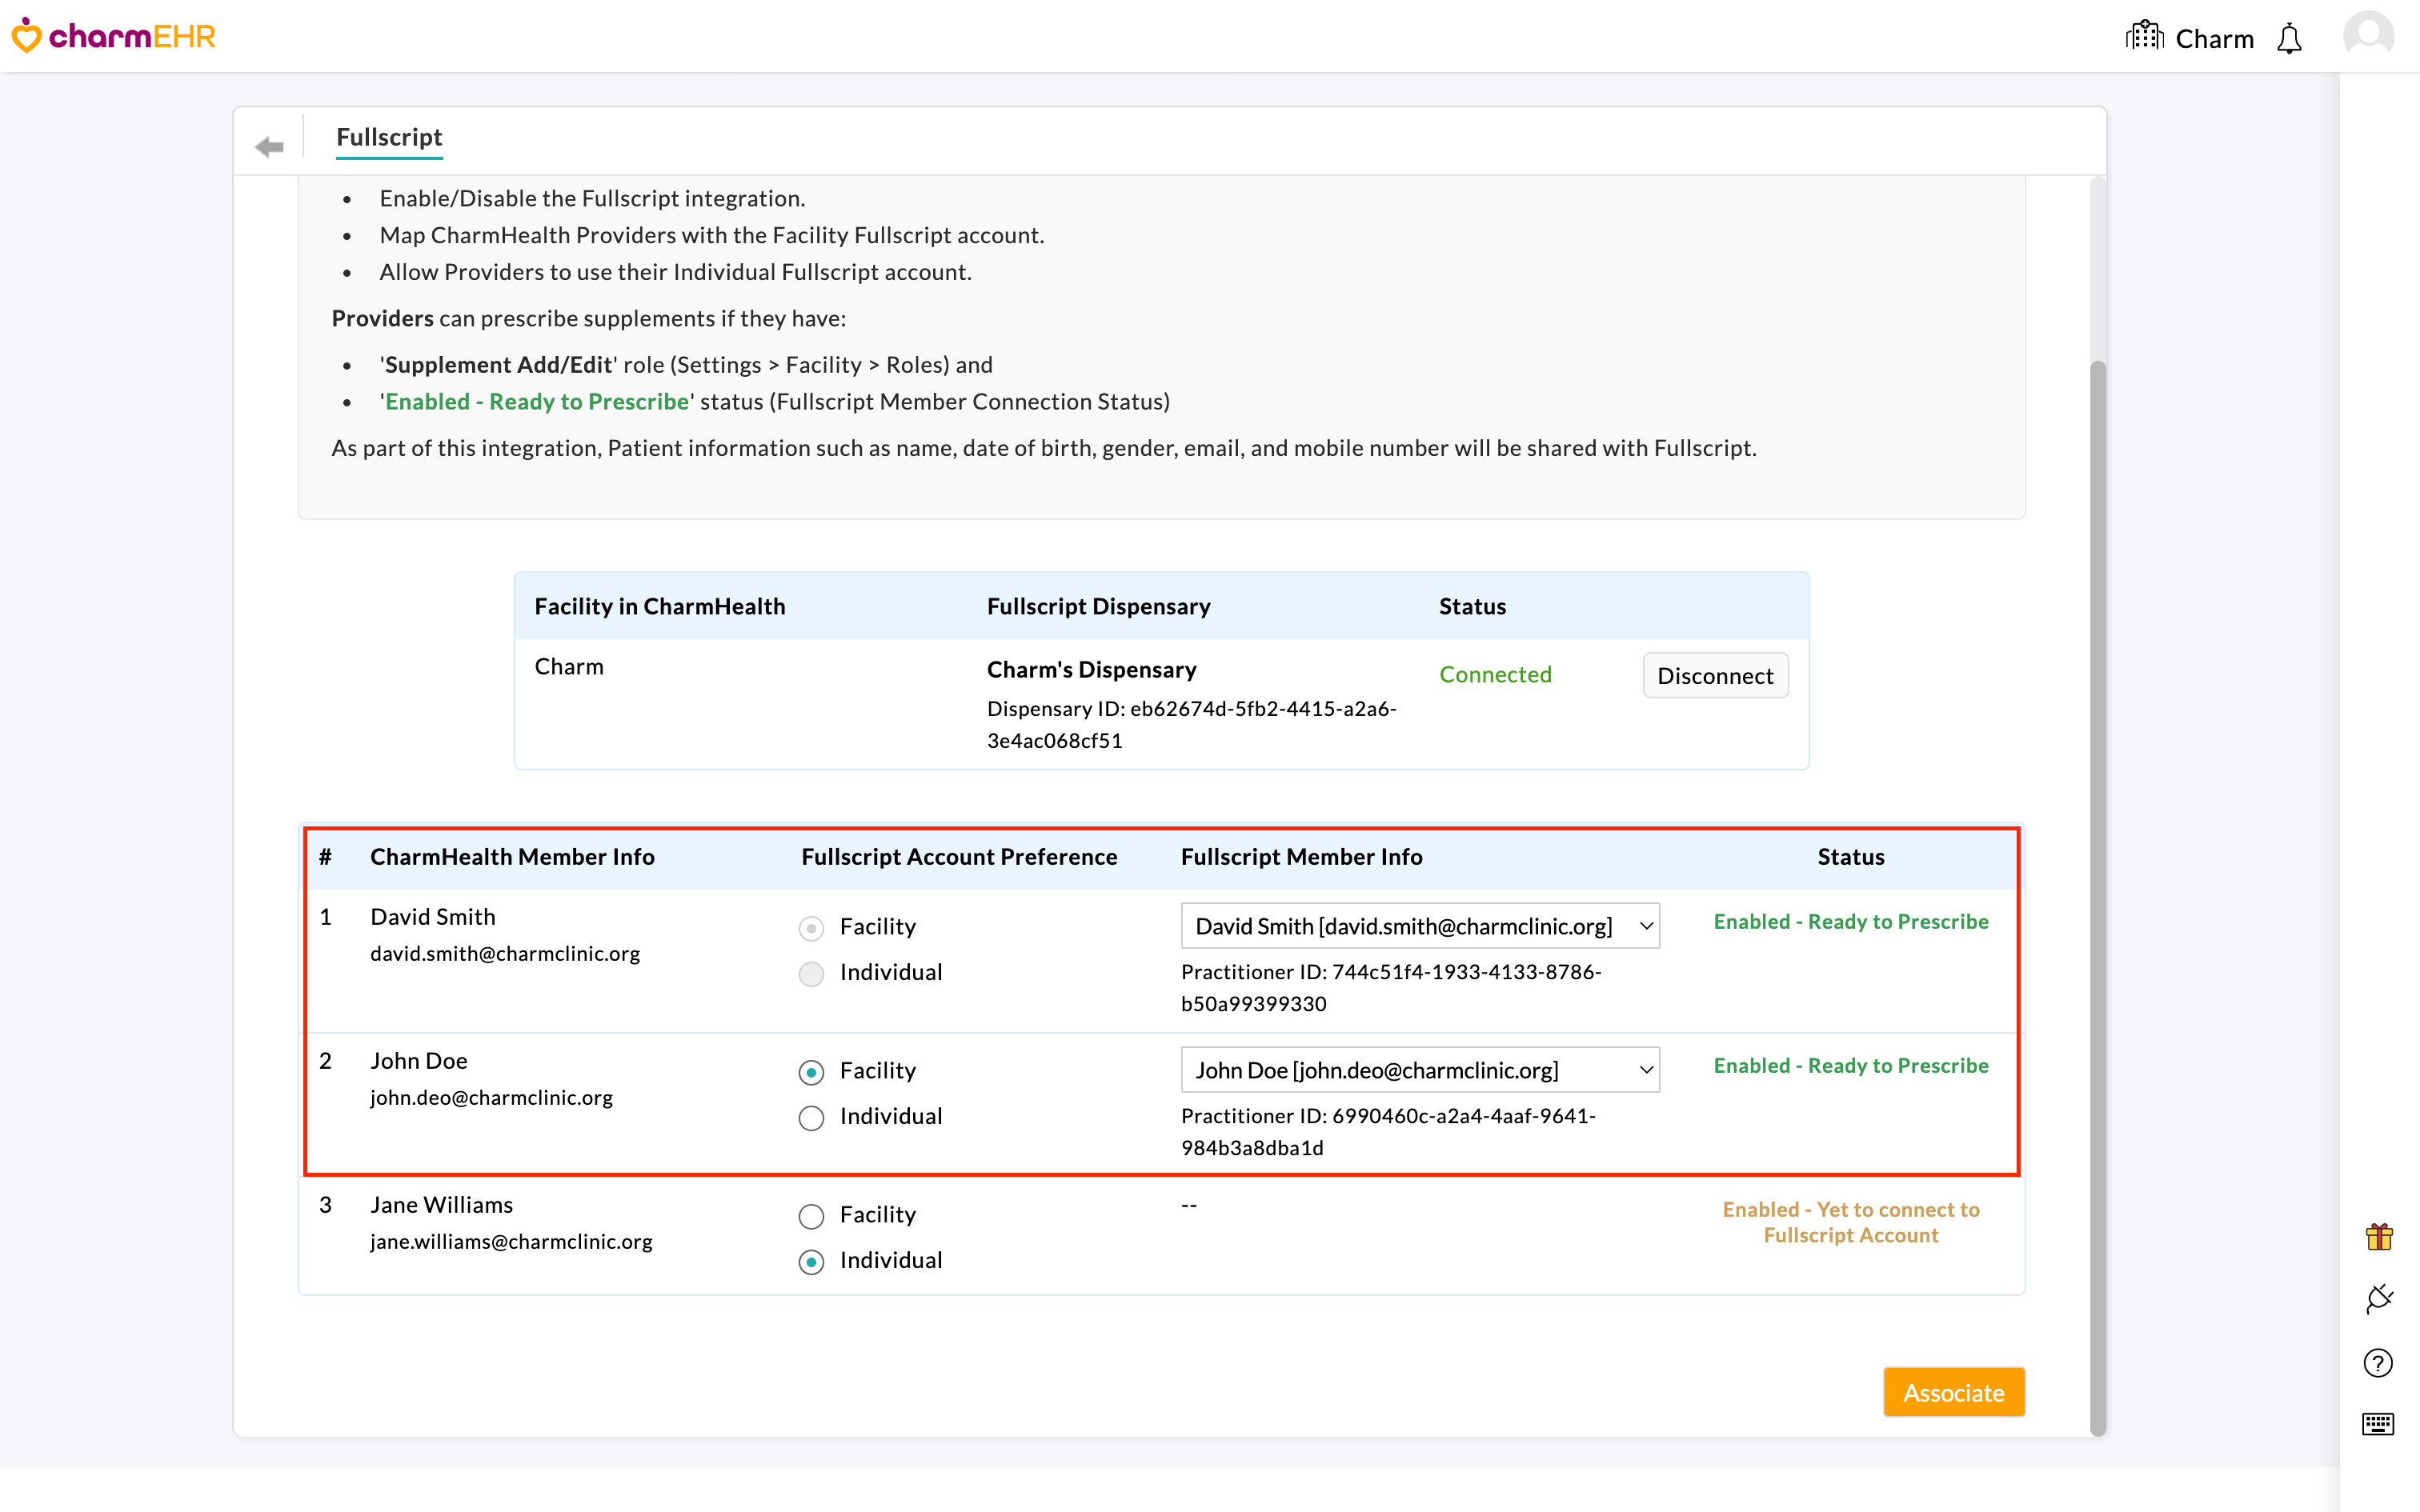Image resolution: width=2420 pixels, height=1512 pixels.
Task: Select Individual preference for John Doe
Action: [811, 1117]
